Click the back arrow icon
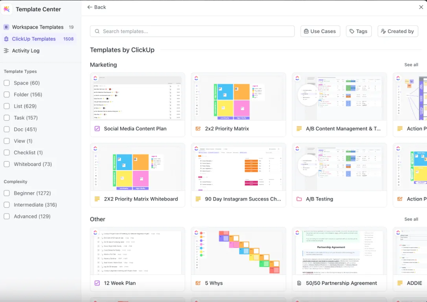The width and height of the screenshot is (427, 302). (90, 7)
